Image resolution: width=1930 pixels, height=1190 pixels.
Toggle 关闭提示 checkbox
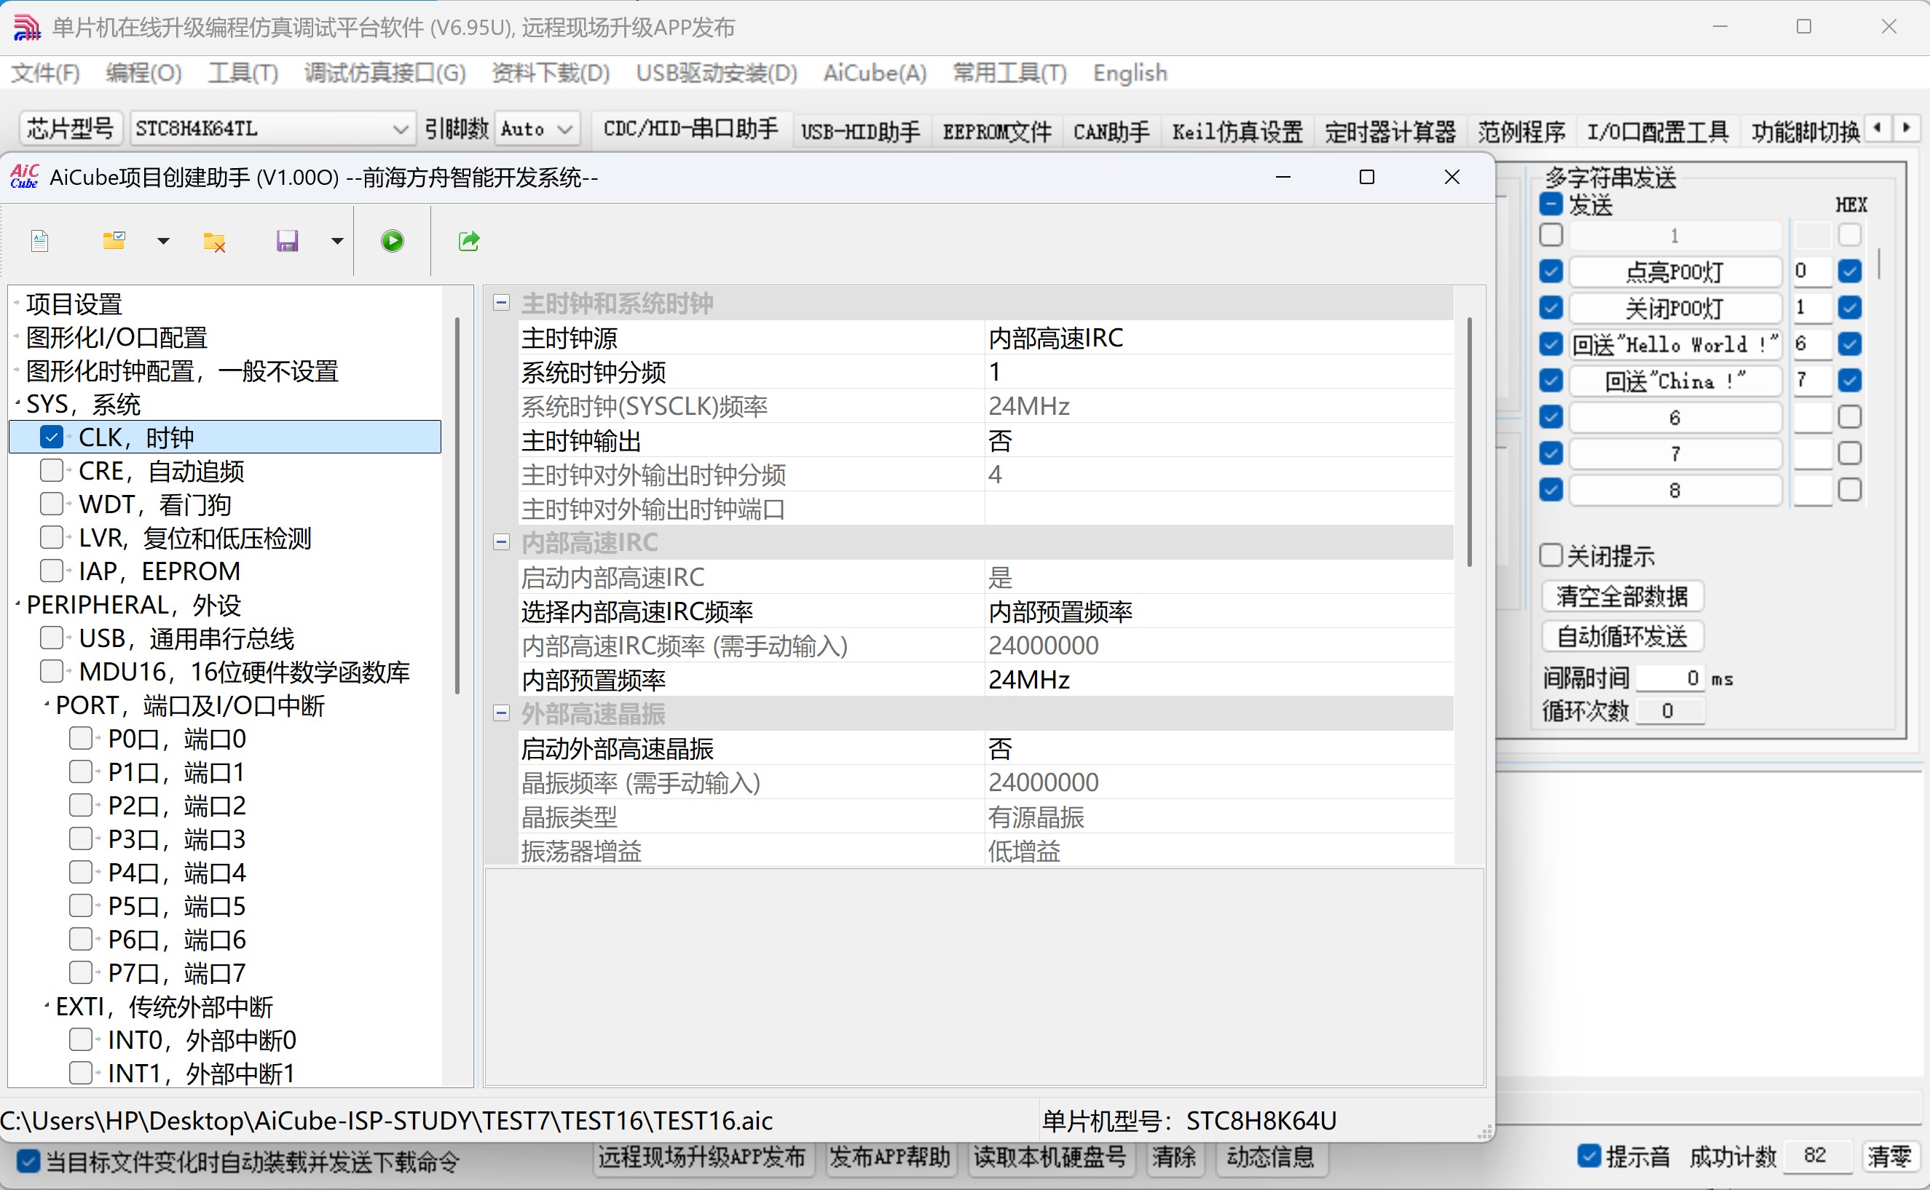point(1551,555)
